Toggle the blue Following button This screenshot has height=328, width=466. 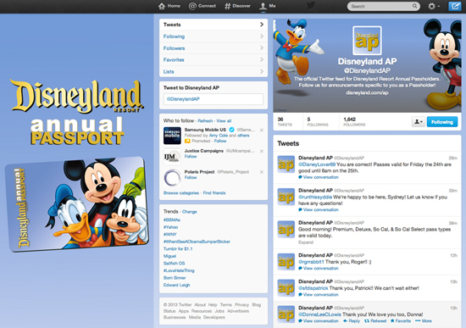coord(442,122)
